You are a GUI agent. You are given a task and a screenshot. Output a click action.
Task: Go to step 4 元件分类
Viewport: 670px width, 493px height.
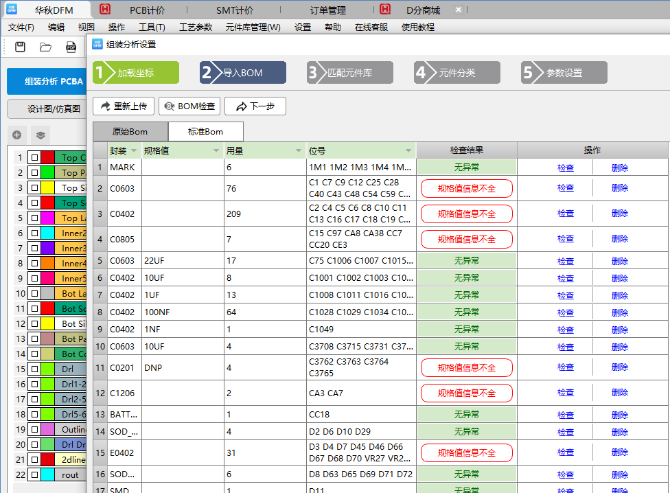(x=457, y=72)
